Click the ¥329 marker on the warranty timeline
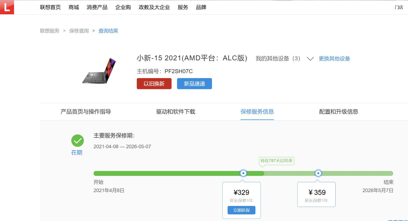 [x=243, y=173]
